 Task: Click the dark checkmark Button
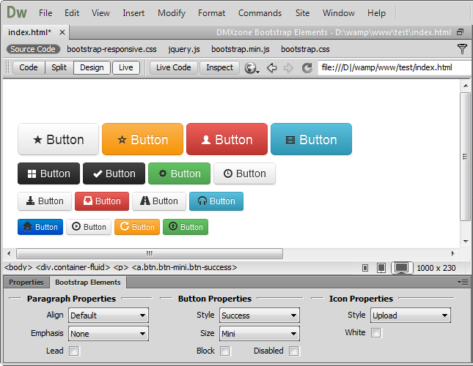pyautogui.click(x=114, y=173)
